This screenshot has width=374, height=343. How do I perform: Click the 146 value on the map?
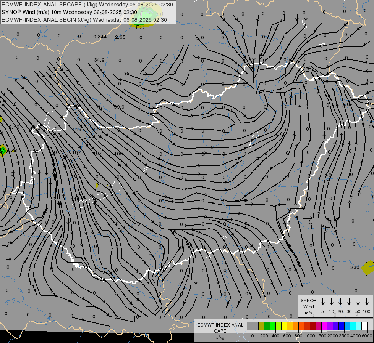(x=77, y=130)
